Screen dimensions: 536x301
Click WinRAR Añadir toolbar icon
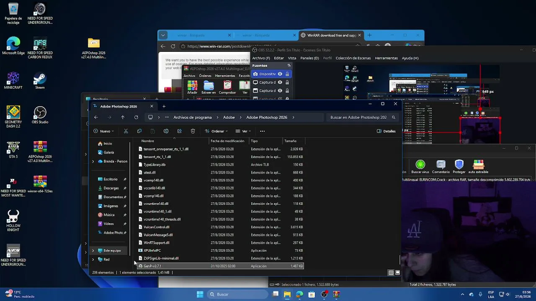pos(192,87)
